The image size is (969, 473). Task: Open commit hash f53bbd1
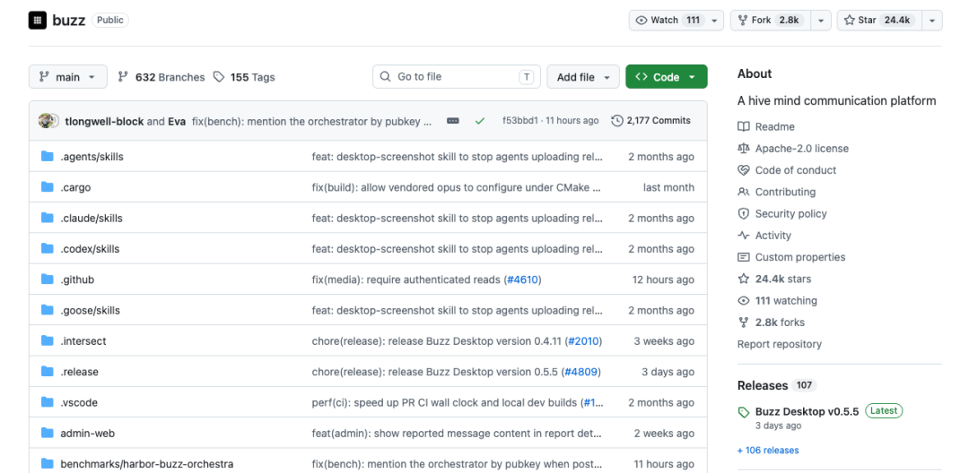coord(520,121)
